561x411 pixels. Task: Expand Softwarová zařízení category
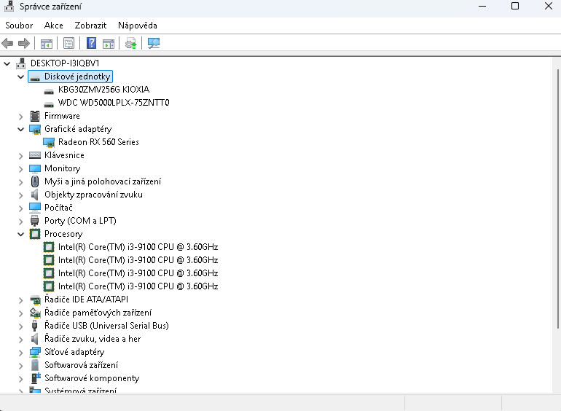[20, 365]
